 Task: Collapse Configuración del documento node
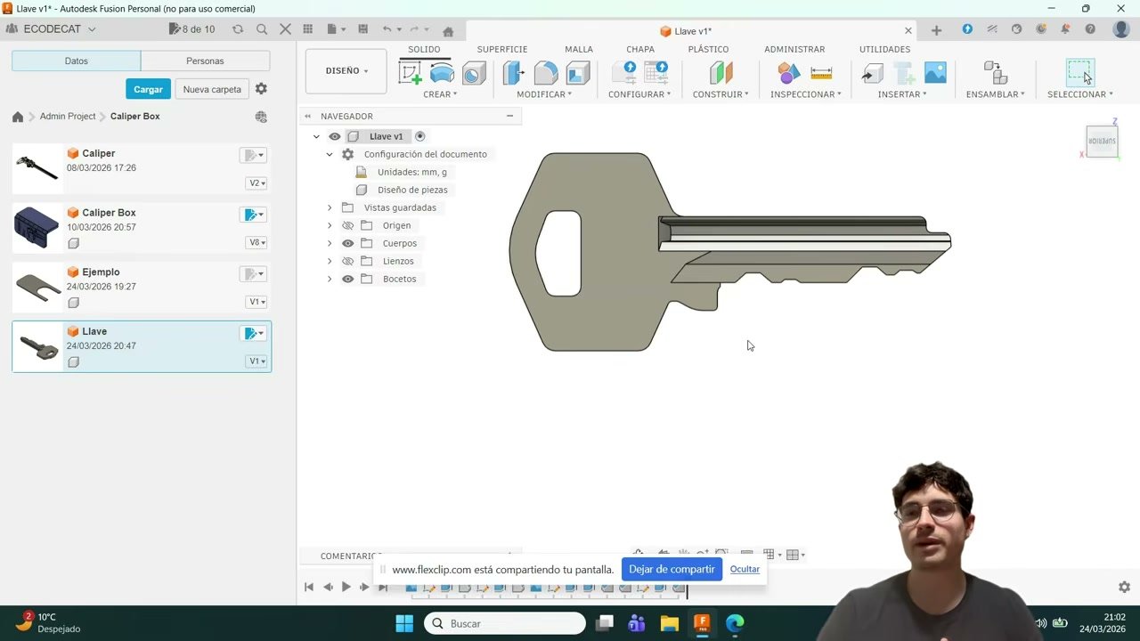(330, 154)
